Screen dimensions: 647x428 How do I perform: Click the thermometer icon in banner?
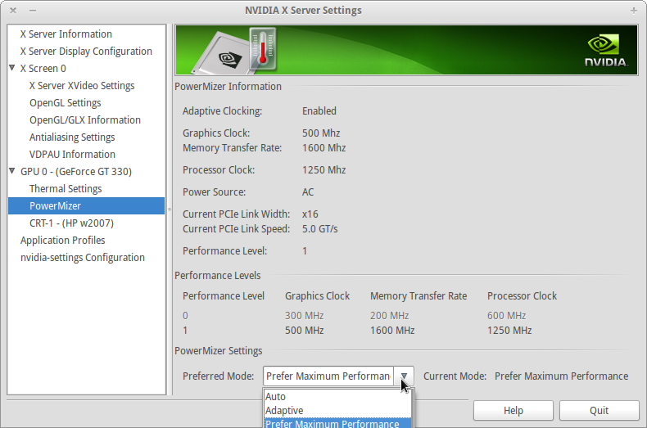coord(263,48)
